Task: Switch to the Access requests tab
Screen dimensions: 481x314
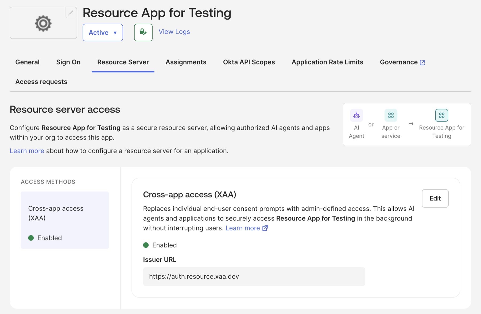Action: pyautogui.click(x=41, y=82)
